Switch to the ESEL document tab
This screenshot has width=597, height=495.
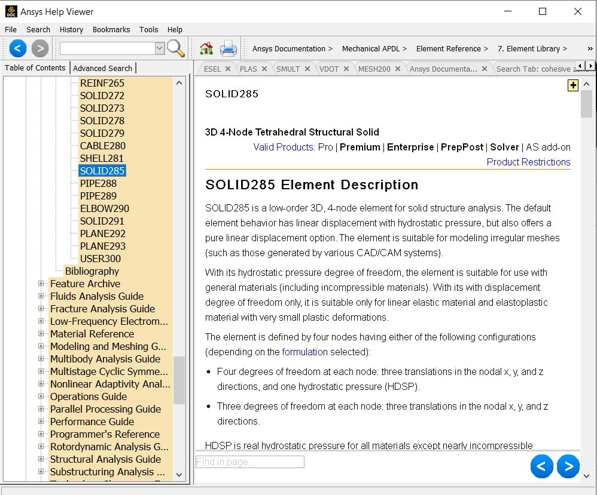pyautogui.click(x=212, y=69)
